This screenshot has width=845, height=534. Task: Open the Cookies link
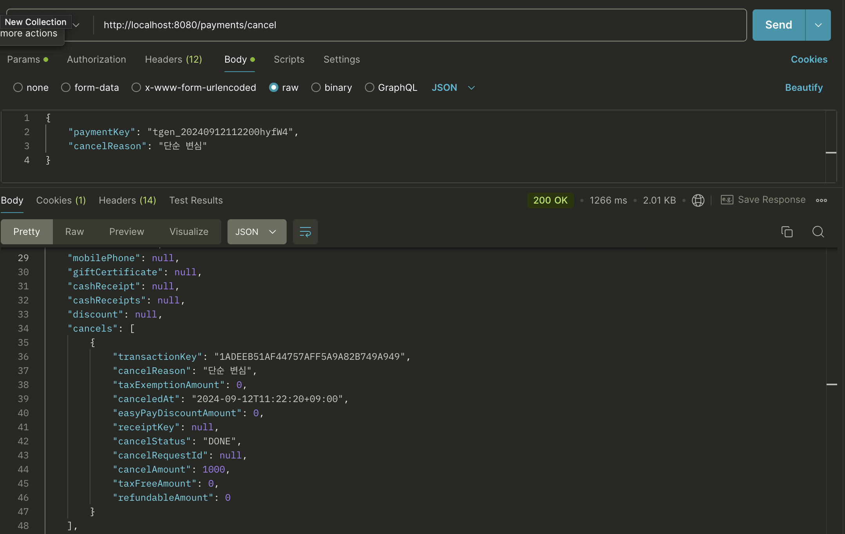(809, 60)
